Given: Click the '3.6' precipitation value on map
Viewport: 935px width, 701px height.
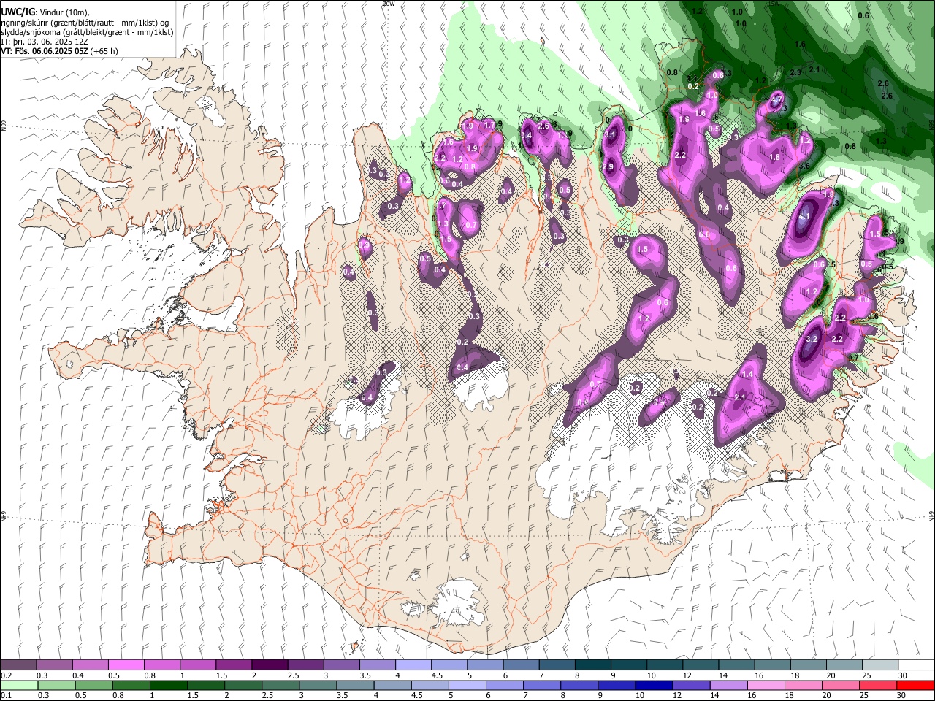Looking at the screenshot, I should 805,166.
